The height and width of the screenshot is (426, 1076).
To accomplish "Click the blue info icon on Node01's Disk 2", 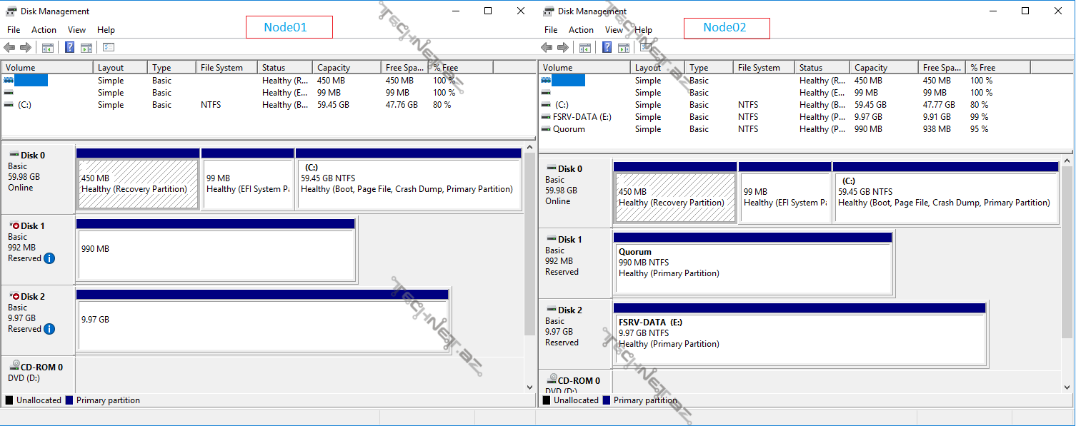I will click(49, 329).
